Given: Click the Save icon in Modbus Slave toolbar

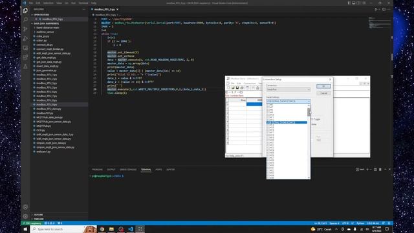Looking at the screenshot, I should [x=237, y=88].
